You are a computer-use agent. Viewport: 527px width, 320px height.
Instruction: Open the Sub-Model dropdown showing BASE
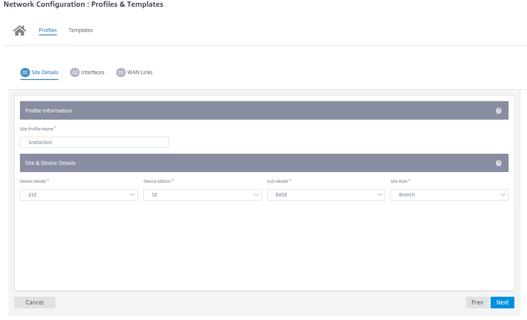click(326, 195)
